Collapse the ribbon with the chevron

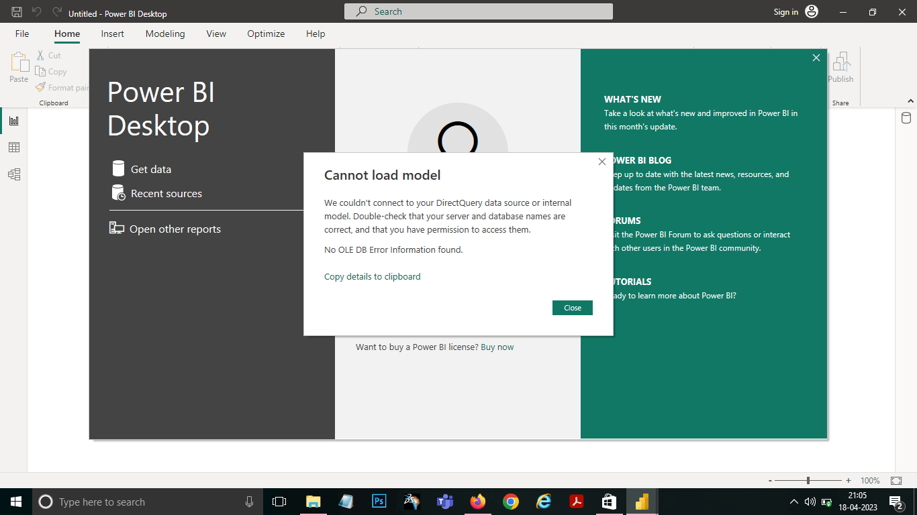(x=910, y=101)
